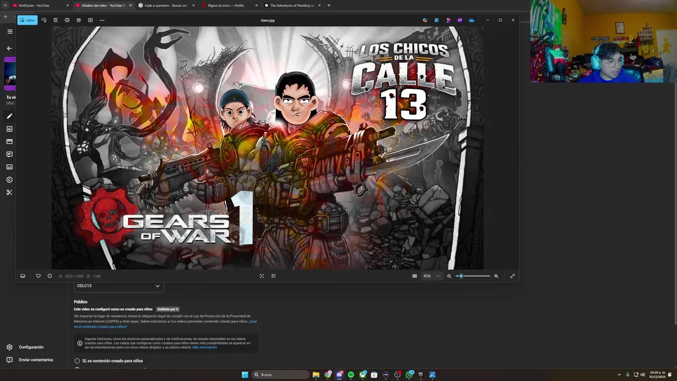Toggle the filmstrip icon at bottom left
This screenshot has height=381, width=677.
(x=23, y=276)
